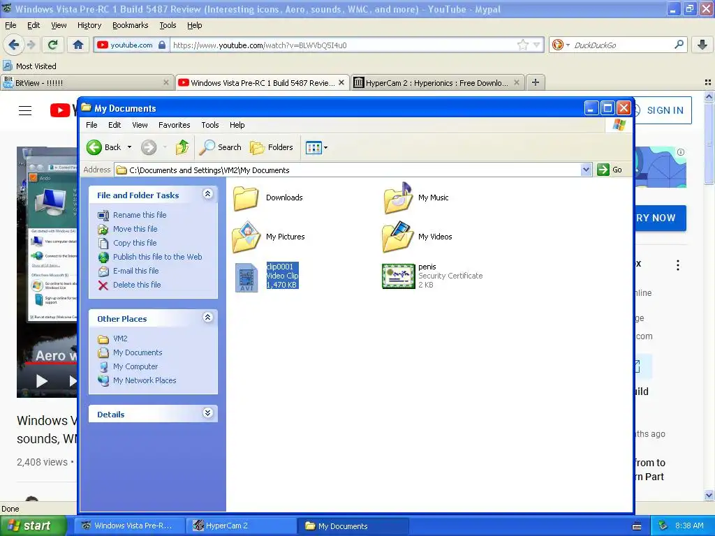Open Mypal History menu
Viewport: 715px width, 536px height.
(x=89, y=26)
